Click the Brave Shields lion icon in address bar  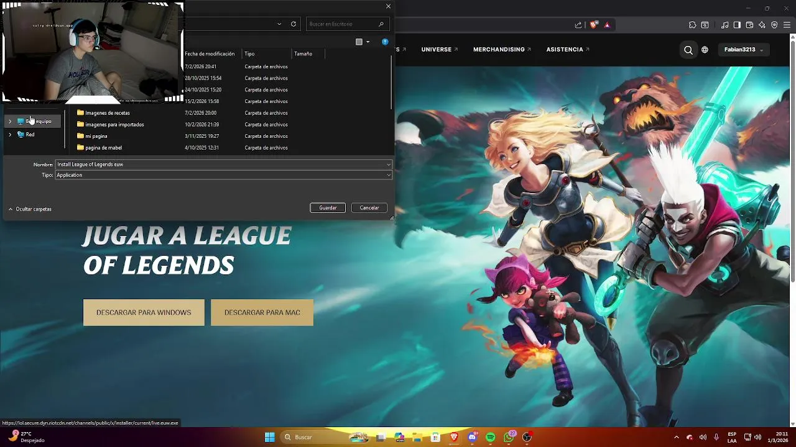click(593, 25)
